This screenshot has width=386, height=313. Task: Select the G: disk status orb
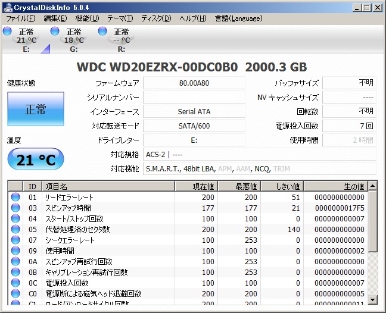click(x=55, y=31)
